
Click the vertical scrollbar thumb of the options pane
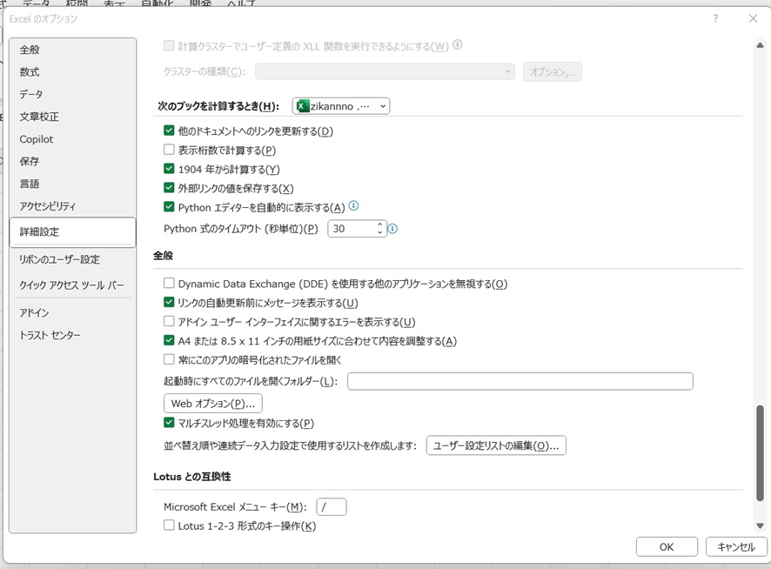tap(760, 453)
